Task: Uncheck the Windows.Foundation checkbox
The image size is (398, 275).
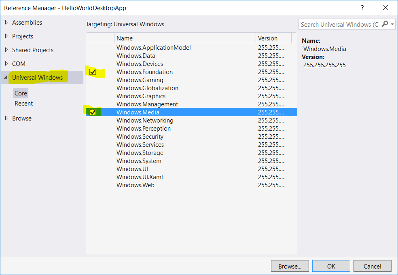Action: tap(93, 72)
